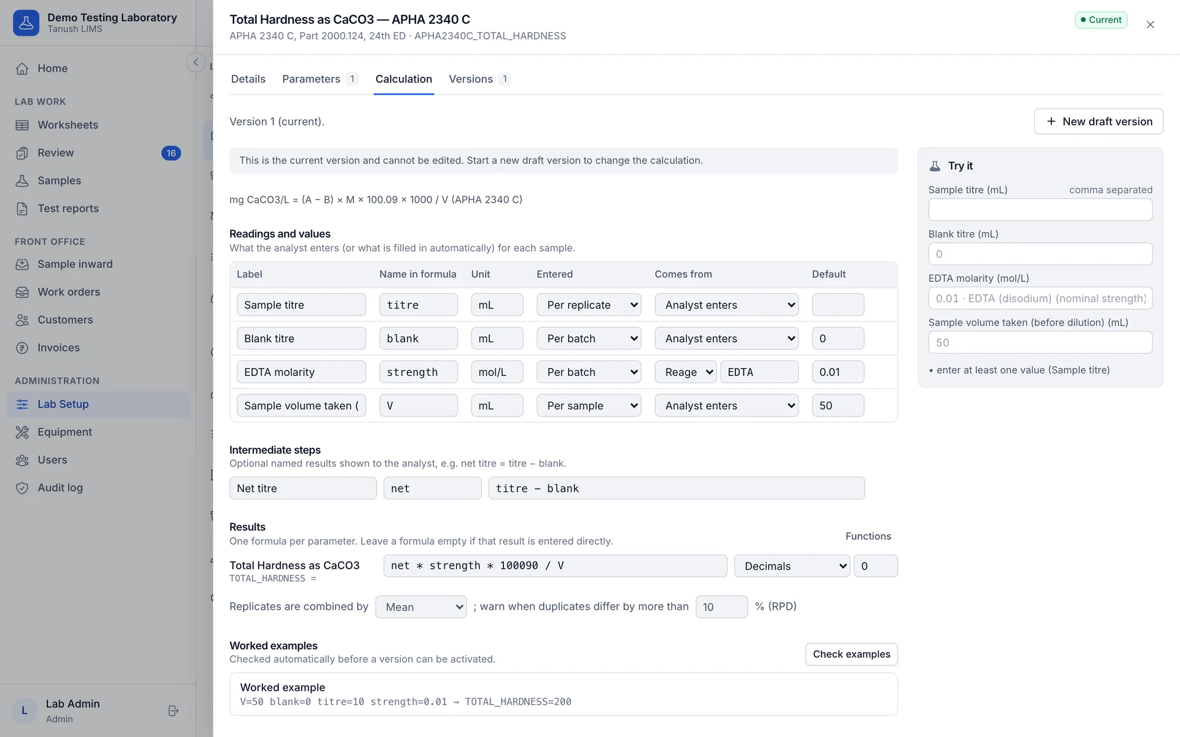Click the Work orders icon
The width and height of the screenshot is (1180, 737).
point(22,292)
